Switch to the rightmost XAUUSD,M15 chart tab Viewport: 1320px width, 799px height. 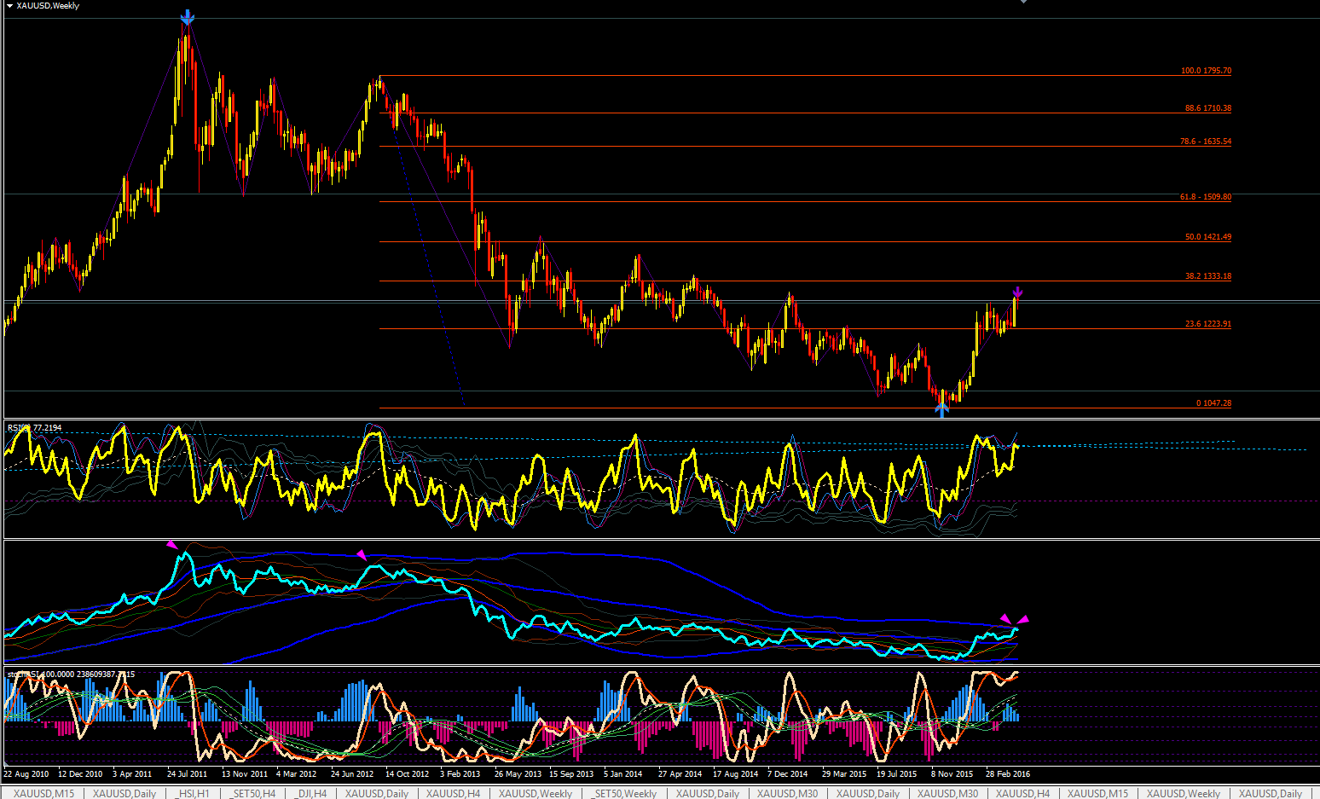(x=1097, y=793)
